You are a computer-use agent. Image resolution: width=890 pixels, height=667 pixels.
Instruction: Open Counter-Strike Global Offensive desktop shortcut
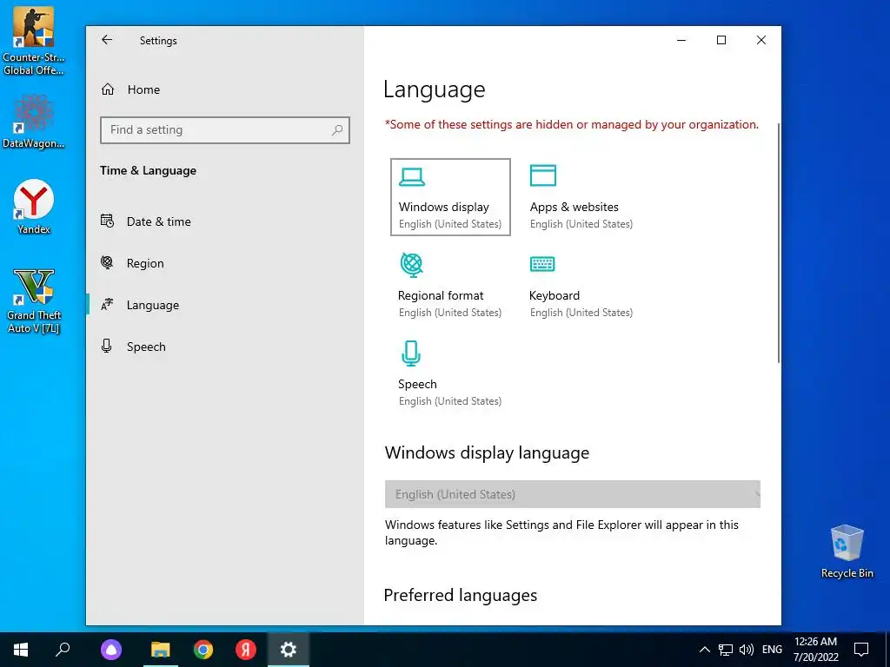(x=34, y=42)
